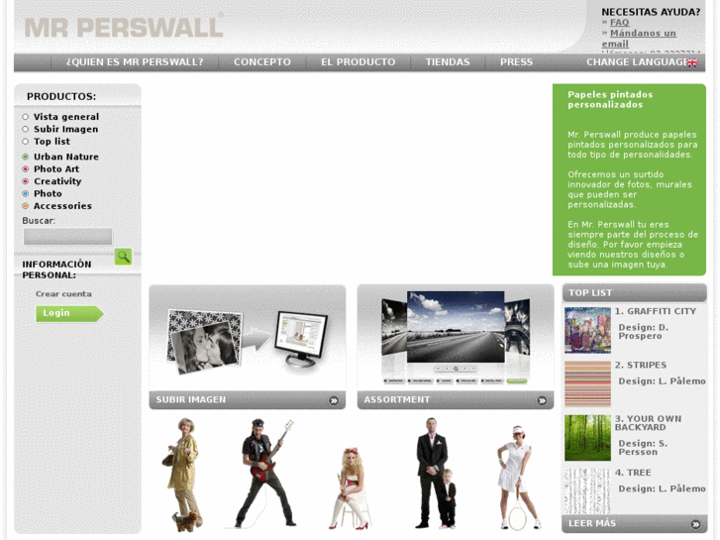Open the Concepto menu item
This screenshot has height=540, width=720.
click(x=262, y=62)
